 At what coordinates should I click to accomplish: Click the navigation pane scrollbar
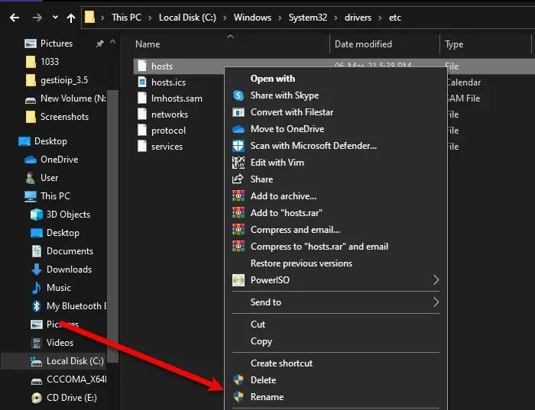[x=112, y=226]
